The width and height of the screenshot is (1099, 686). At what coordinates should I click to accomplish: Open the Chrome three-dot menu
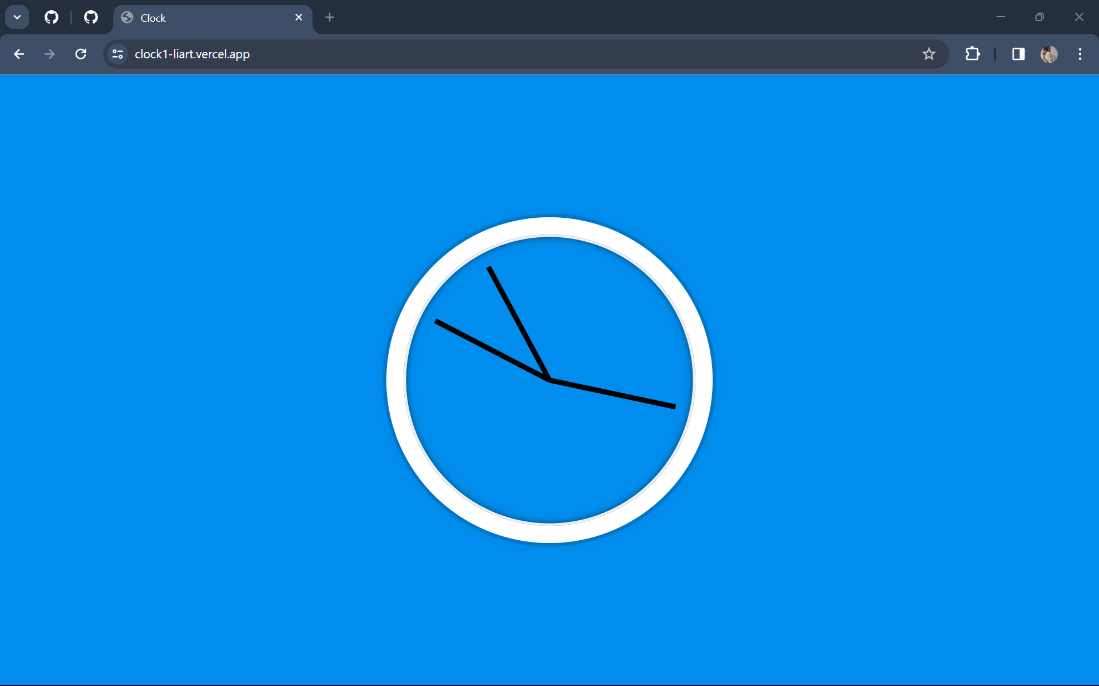pos(1080,54)
